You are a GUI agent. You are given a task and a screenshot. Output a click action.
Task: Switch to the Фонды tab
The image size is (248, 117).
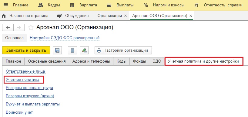(x=139, y=61)
